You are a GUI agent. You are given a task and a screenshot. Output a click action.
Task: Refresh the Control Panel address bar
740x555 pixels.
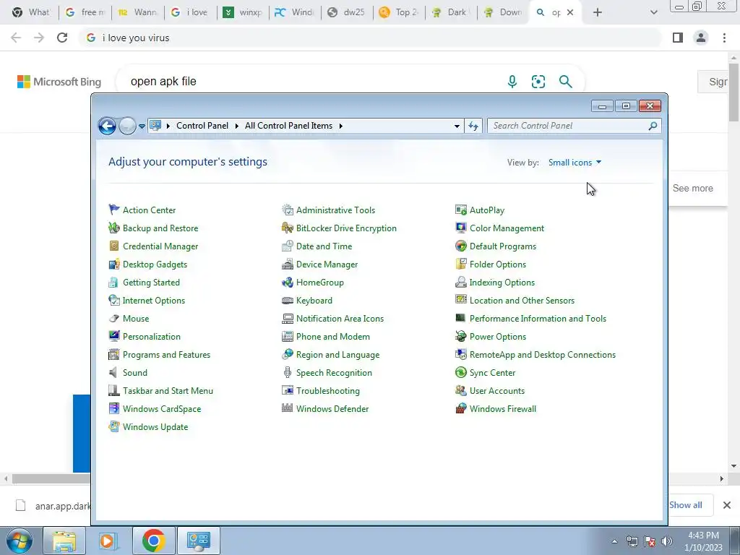point(473,126)
